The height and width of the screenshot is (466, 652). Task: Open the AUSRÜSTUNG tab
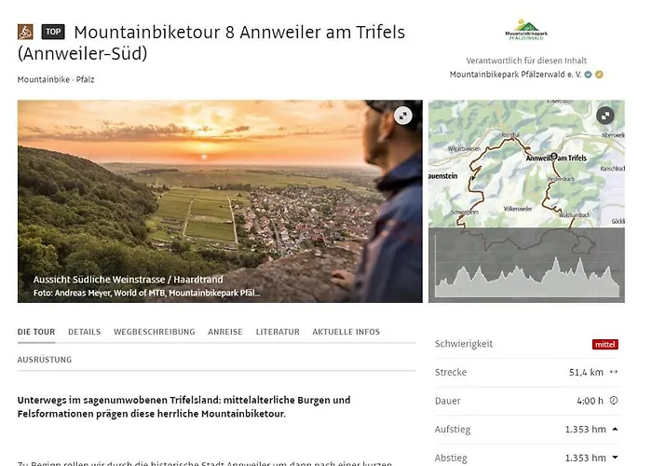click(x=45, y=360)
